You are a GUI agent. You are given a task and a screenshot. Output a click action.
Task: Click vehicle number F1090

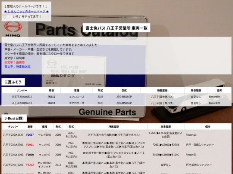[x=30, y=155]
